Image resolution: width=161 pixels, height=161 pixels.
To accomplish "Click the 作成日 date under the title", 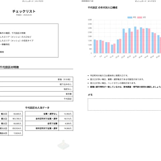I will 24,15.
